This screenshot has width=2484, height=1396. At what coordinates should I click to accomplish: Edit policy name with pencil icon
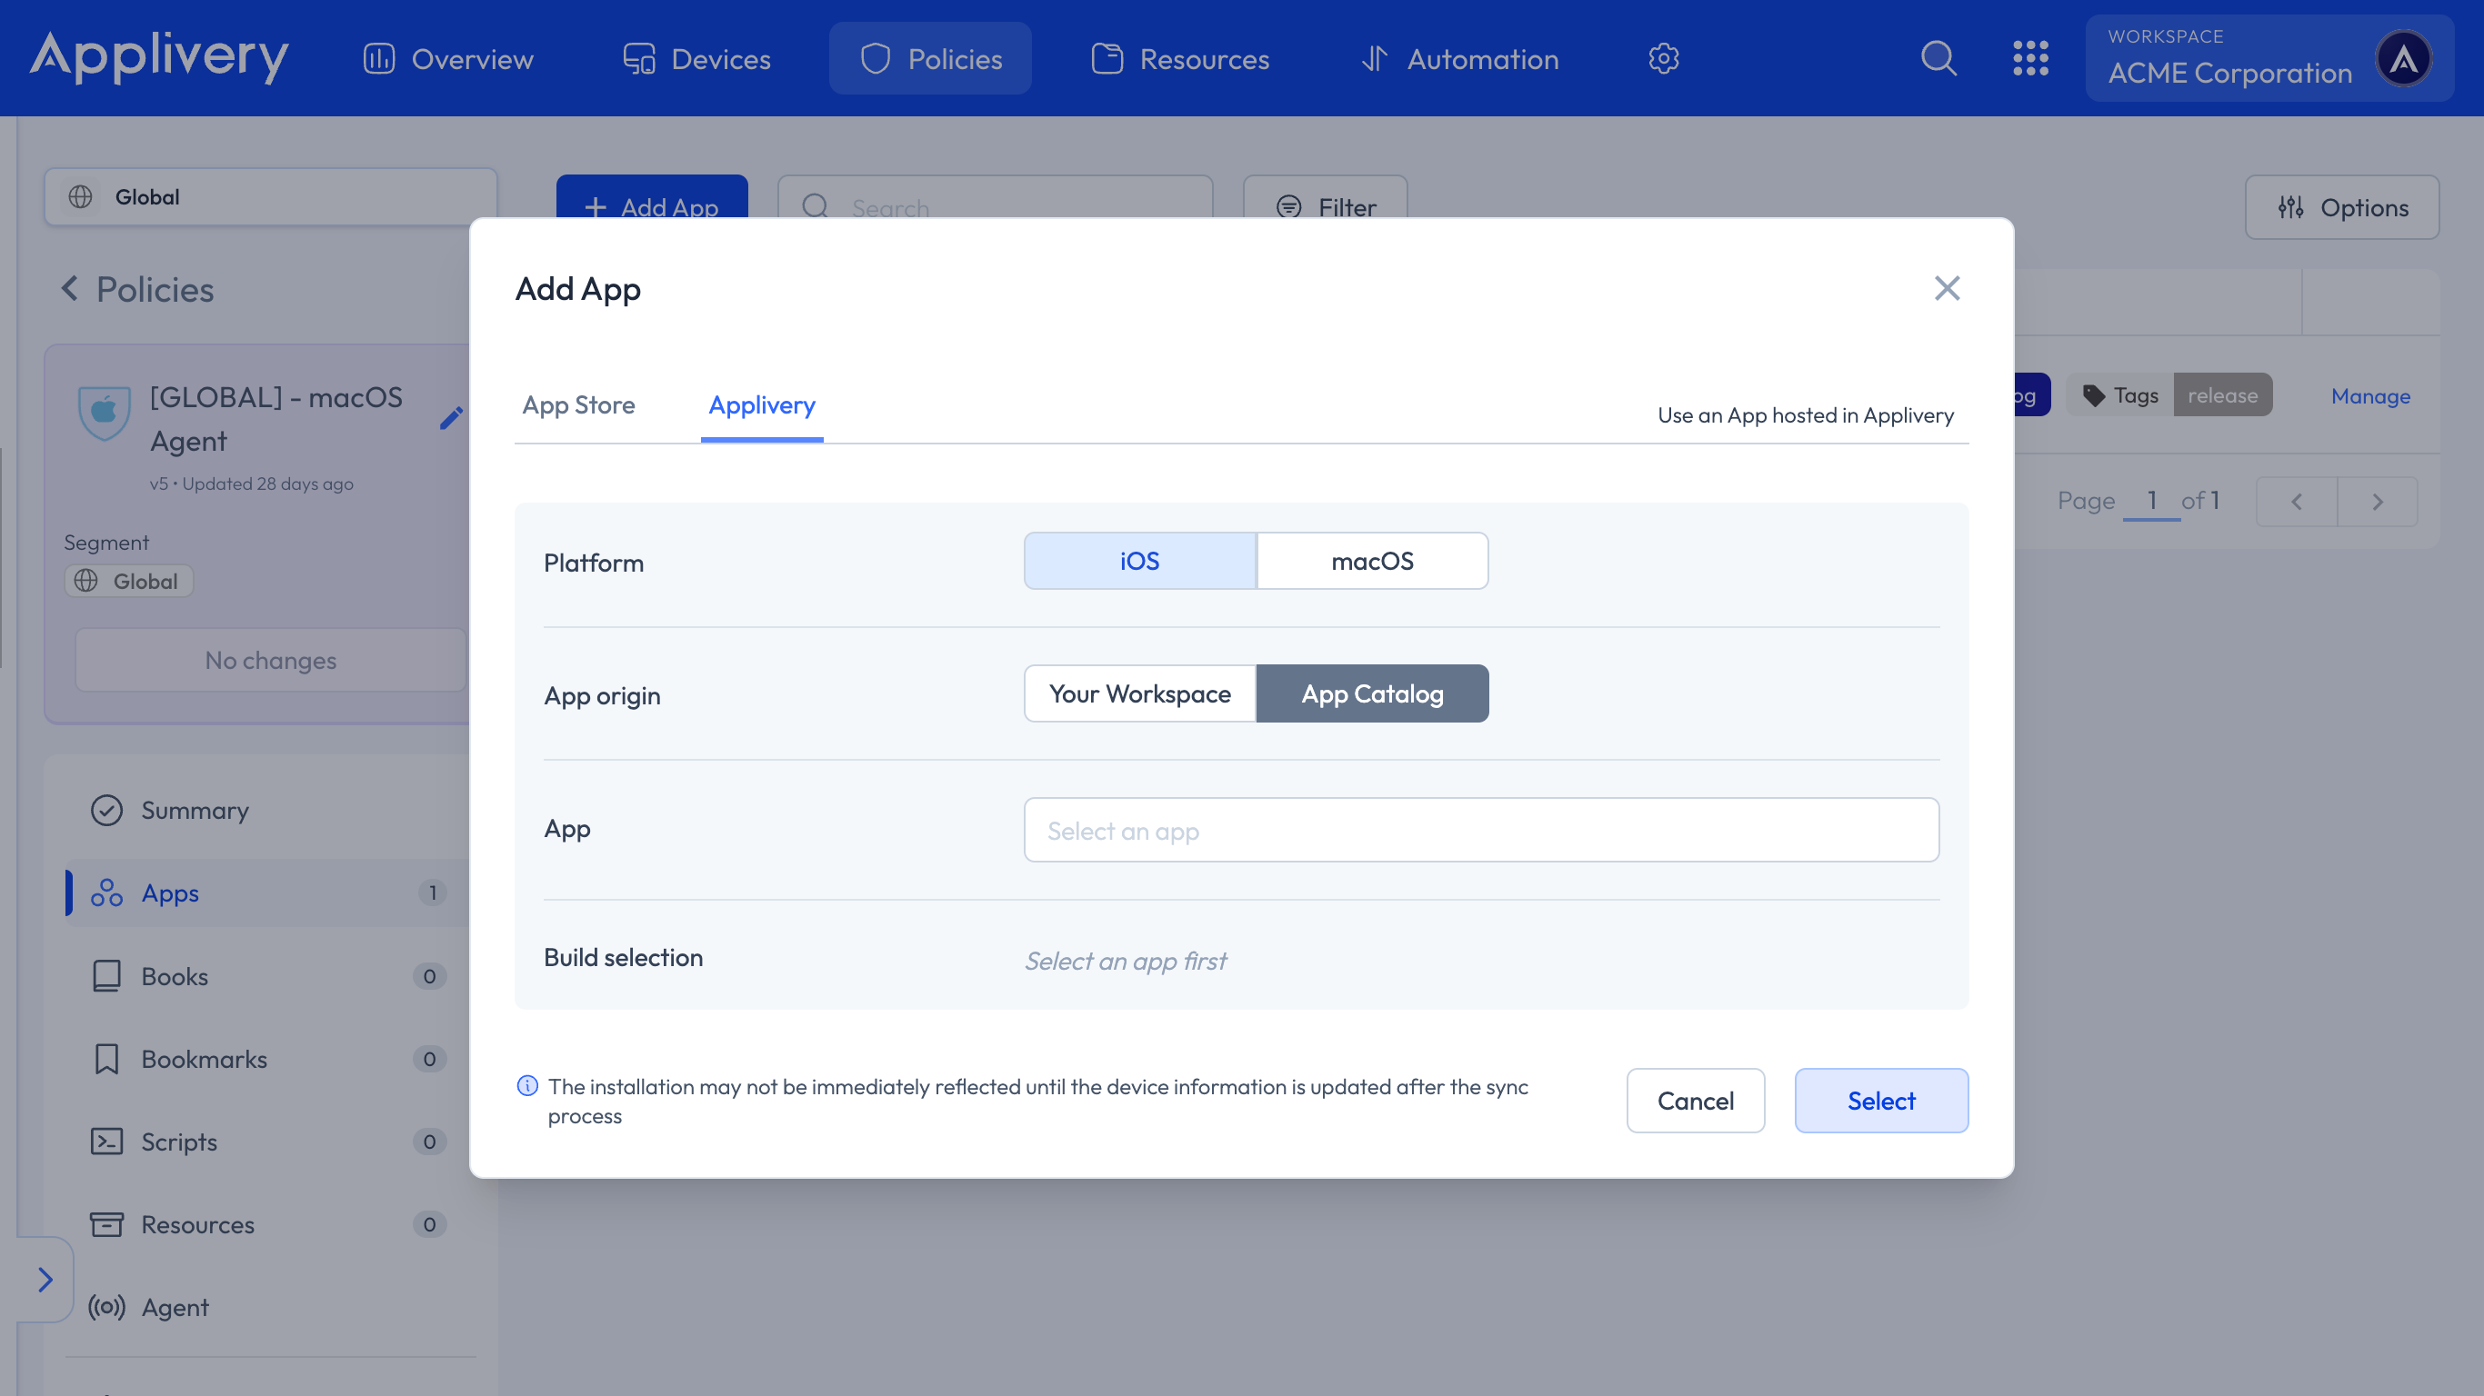click(x=450, y=417)
